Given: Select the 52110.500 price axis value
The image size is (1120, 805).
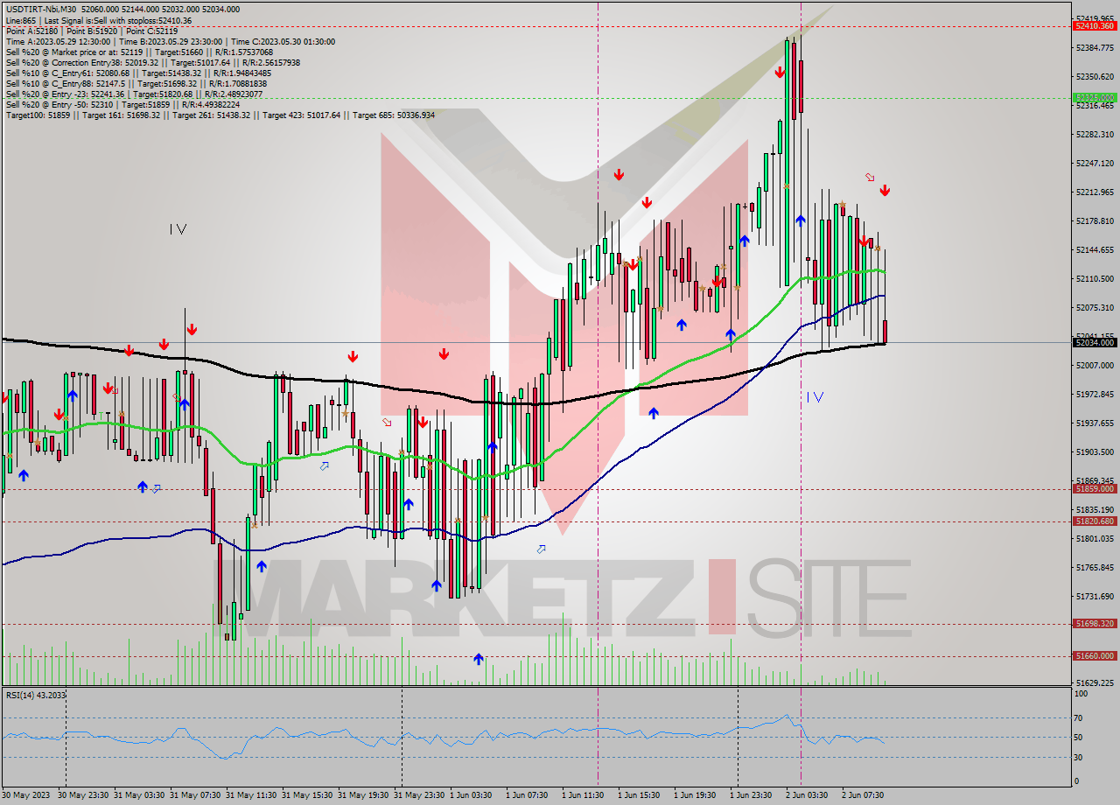Looking at the screenshot, I should [1095, 278].
